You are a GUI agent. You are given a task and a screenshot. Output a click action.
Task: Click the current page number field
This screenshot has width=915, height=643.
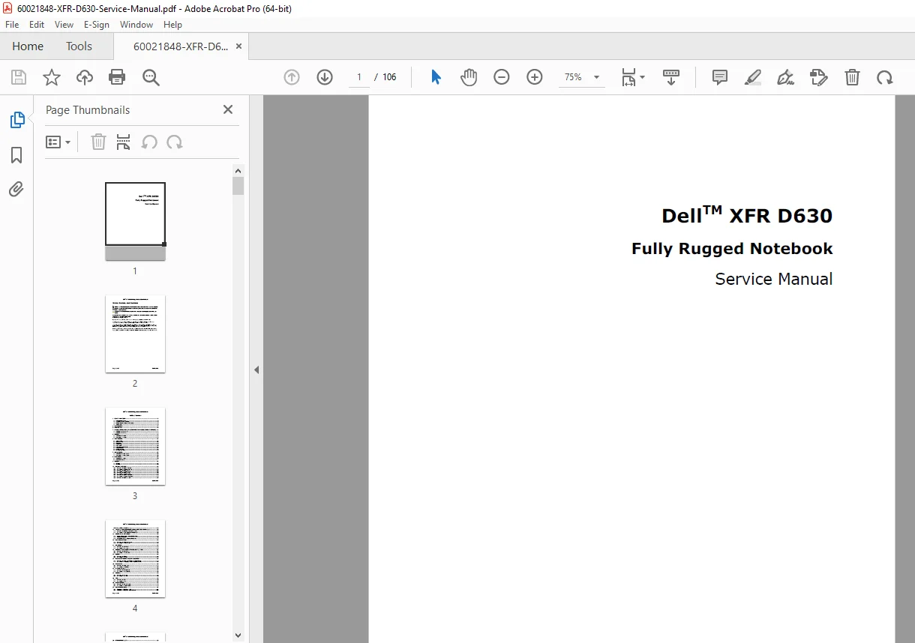point(359,77)
